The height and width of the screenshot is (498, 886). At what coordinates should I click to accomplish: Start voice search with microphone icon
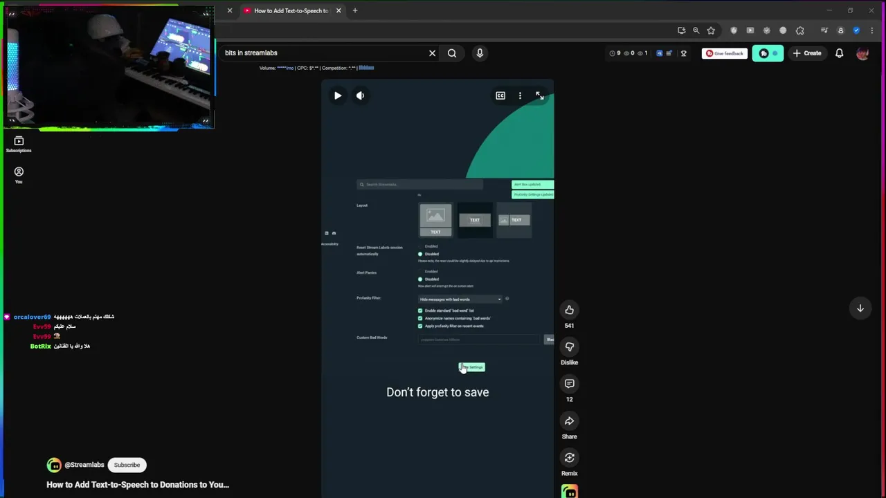480,53
